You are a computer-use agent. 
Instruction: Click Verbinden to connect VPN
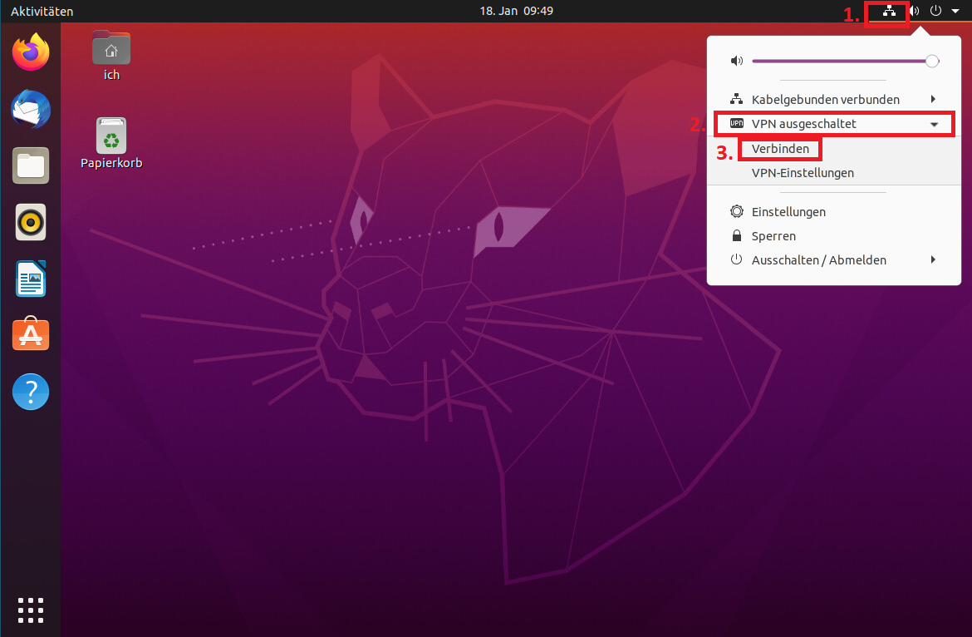pyautogui.click(x=780, y=150)
